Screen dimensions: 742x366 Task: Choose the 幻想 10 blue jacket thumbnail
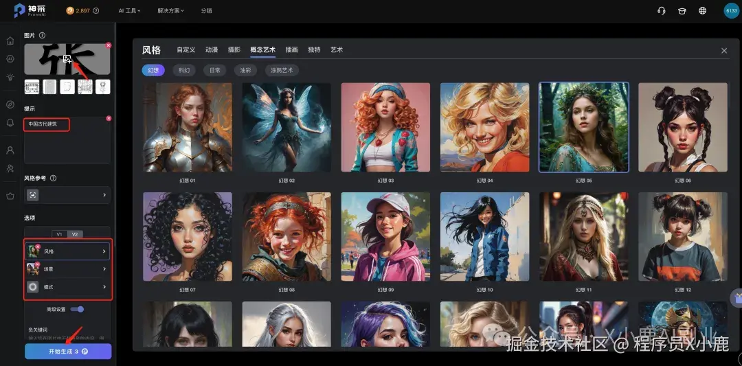(485, 236)
